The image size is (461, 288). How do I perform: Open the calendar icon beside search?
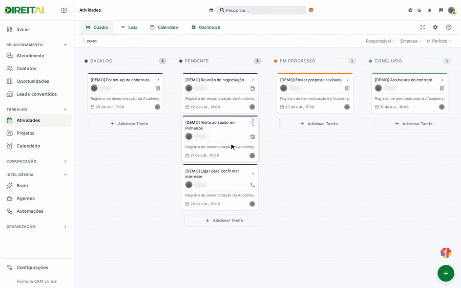(211, 10)
